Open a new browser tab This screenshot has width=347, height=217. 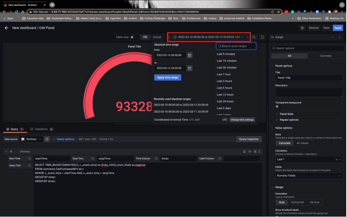[x=52, y=5]
